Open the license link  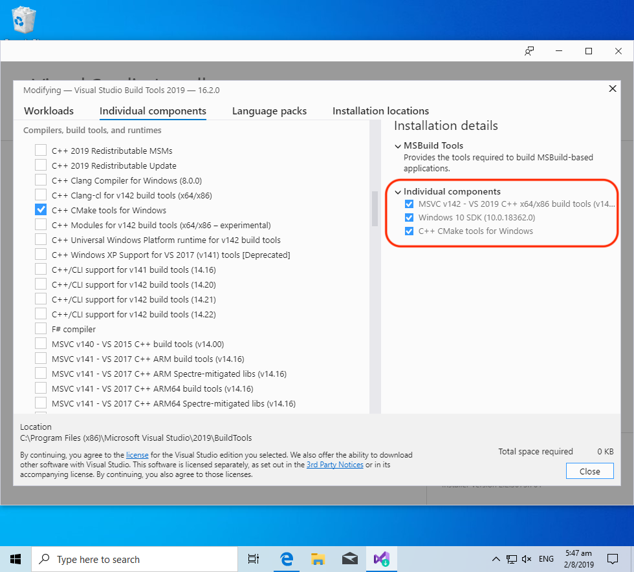(x=137, y=455)
